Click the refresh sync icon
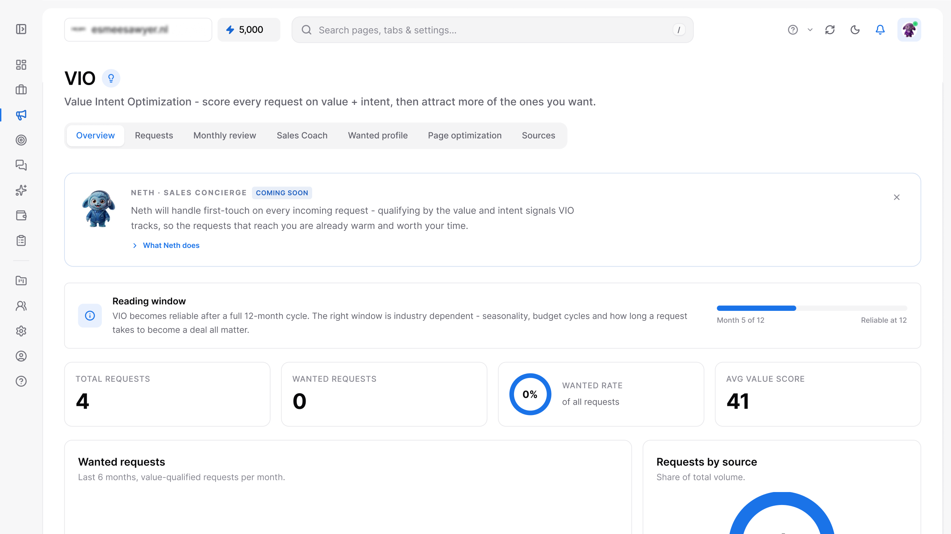Viewport: 951px width, 534px height. (x=830, y=30)
